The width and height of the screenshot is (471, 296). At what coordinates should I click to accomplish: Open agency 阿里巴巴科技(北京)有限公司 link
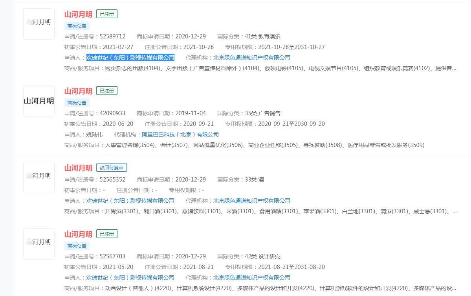[x=180, y=134]
